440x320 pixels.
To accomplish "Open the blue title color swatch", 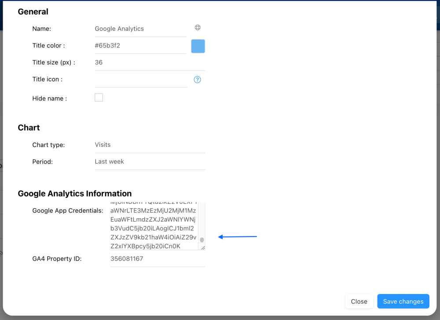I will pos(198,46).
